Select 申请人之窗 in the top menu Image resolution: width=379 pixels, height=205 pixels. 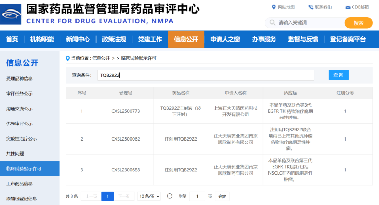[225, 39]
